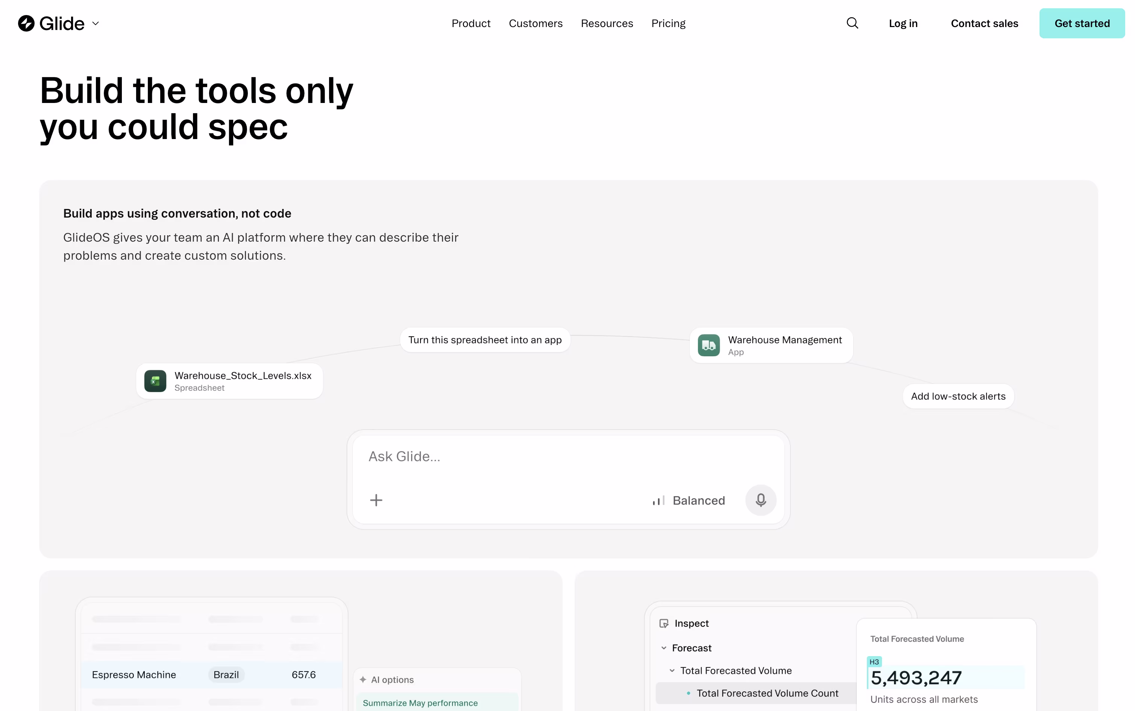The width and height of the screenshot is (1135, 711).
Task: Select the Total Forecasted Volume tree label
Action: [736, 670]
